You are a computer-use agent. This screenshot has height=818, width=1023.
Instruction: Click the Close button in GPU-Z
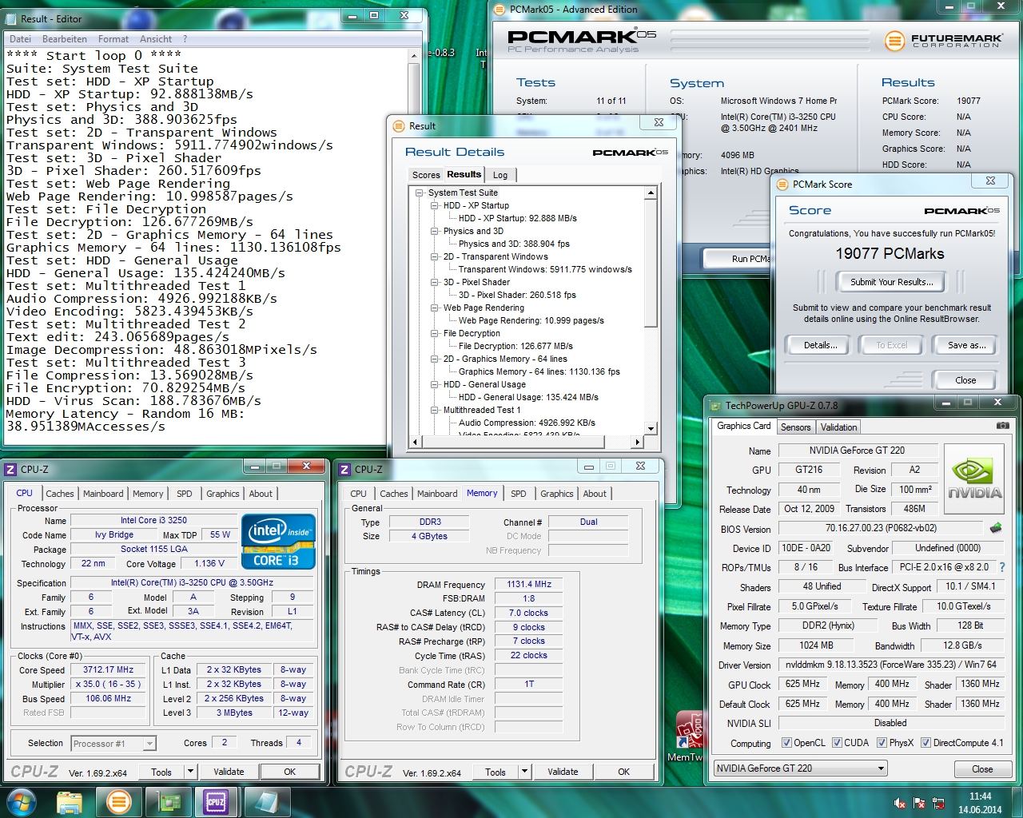tap(982, 769)
